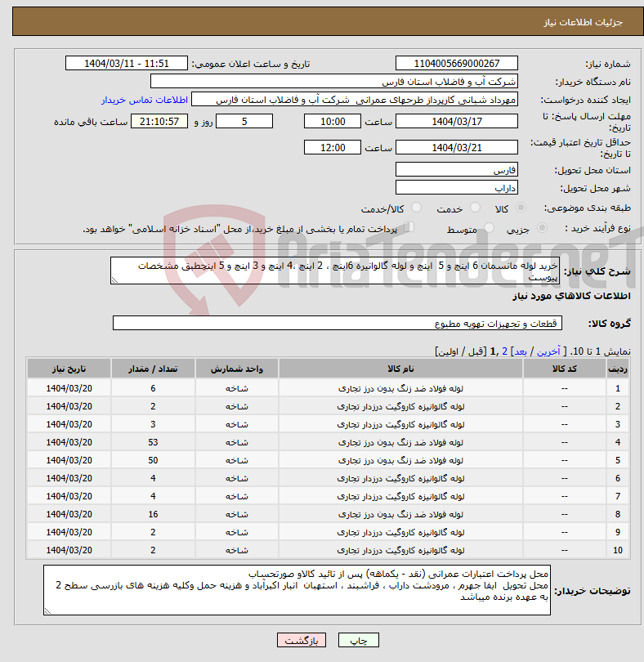Select the خدمت radio button
Viewport: 644px width, 662px height.
coord(475,208)
